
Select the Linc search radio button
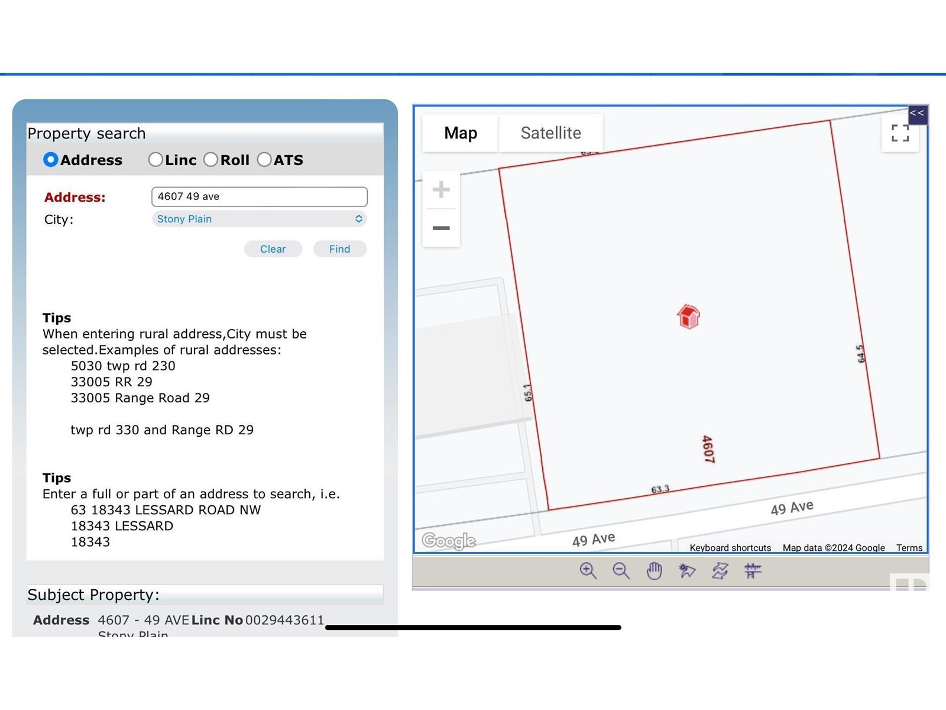(155, 160)
